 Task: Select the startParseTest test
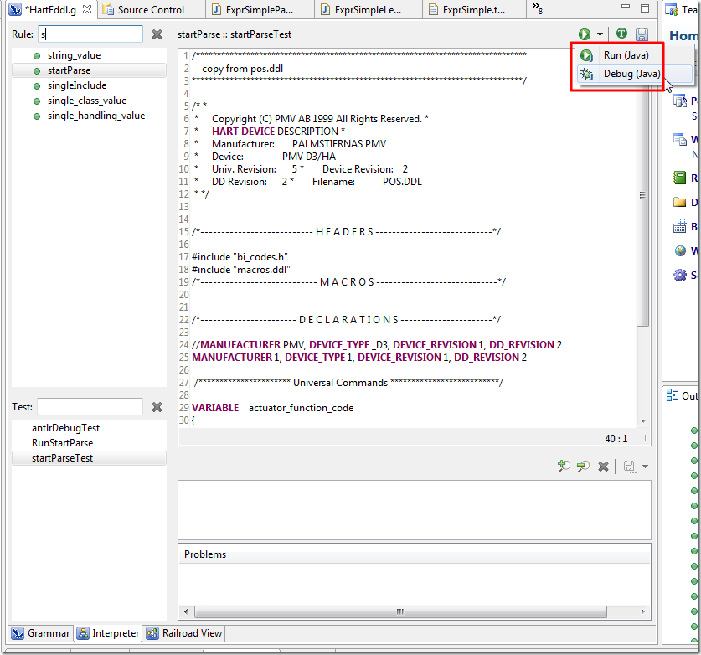[89, 458]
